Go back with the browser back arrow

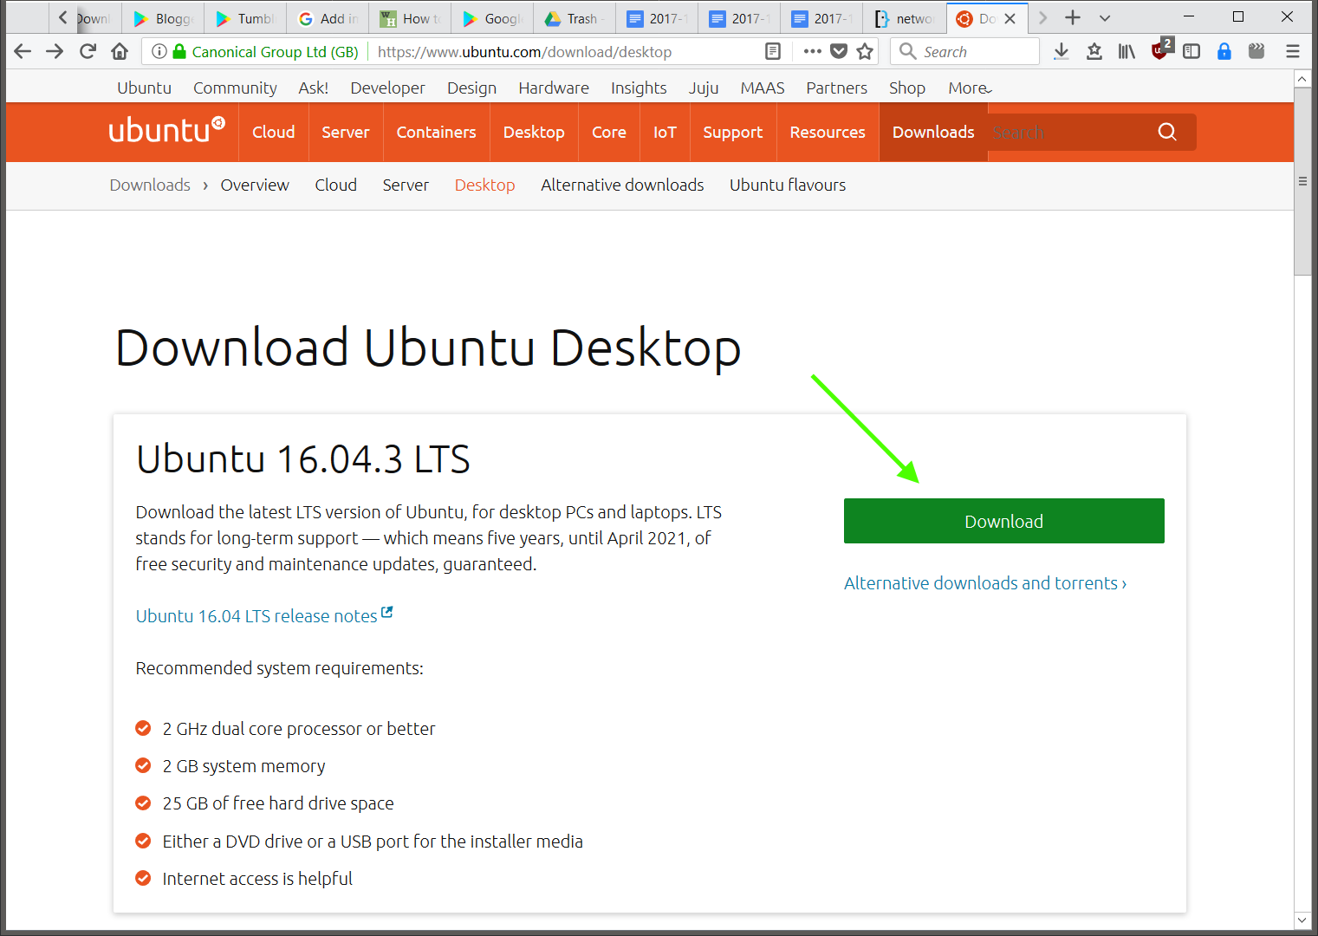[x=23, y=52]
